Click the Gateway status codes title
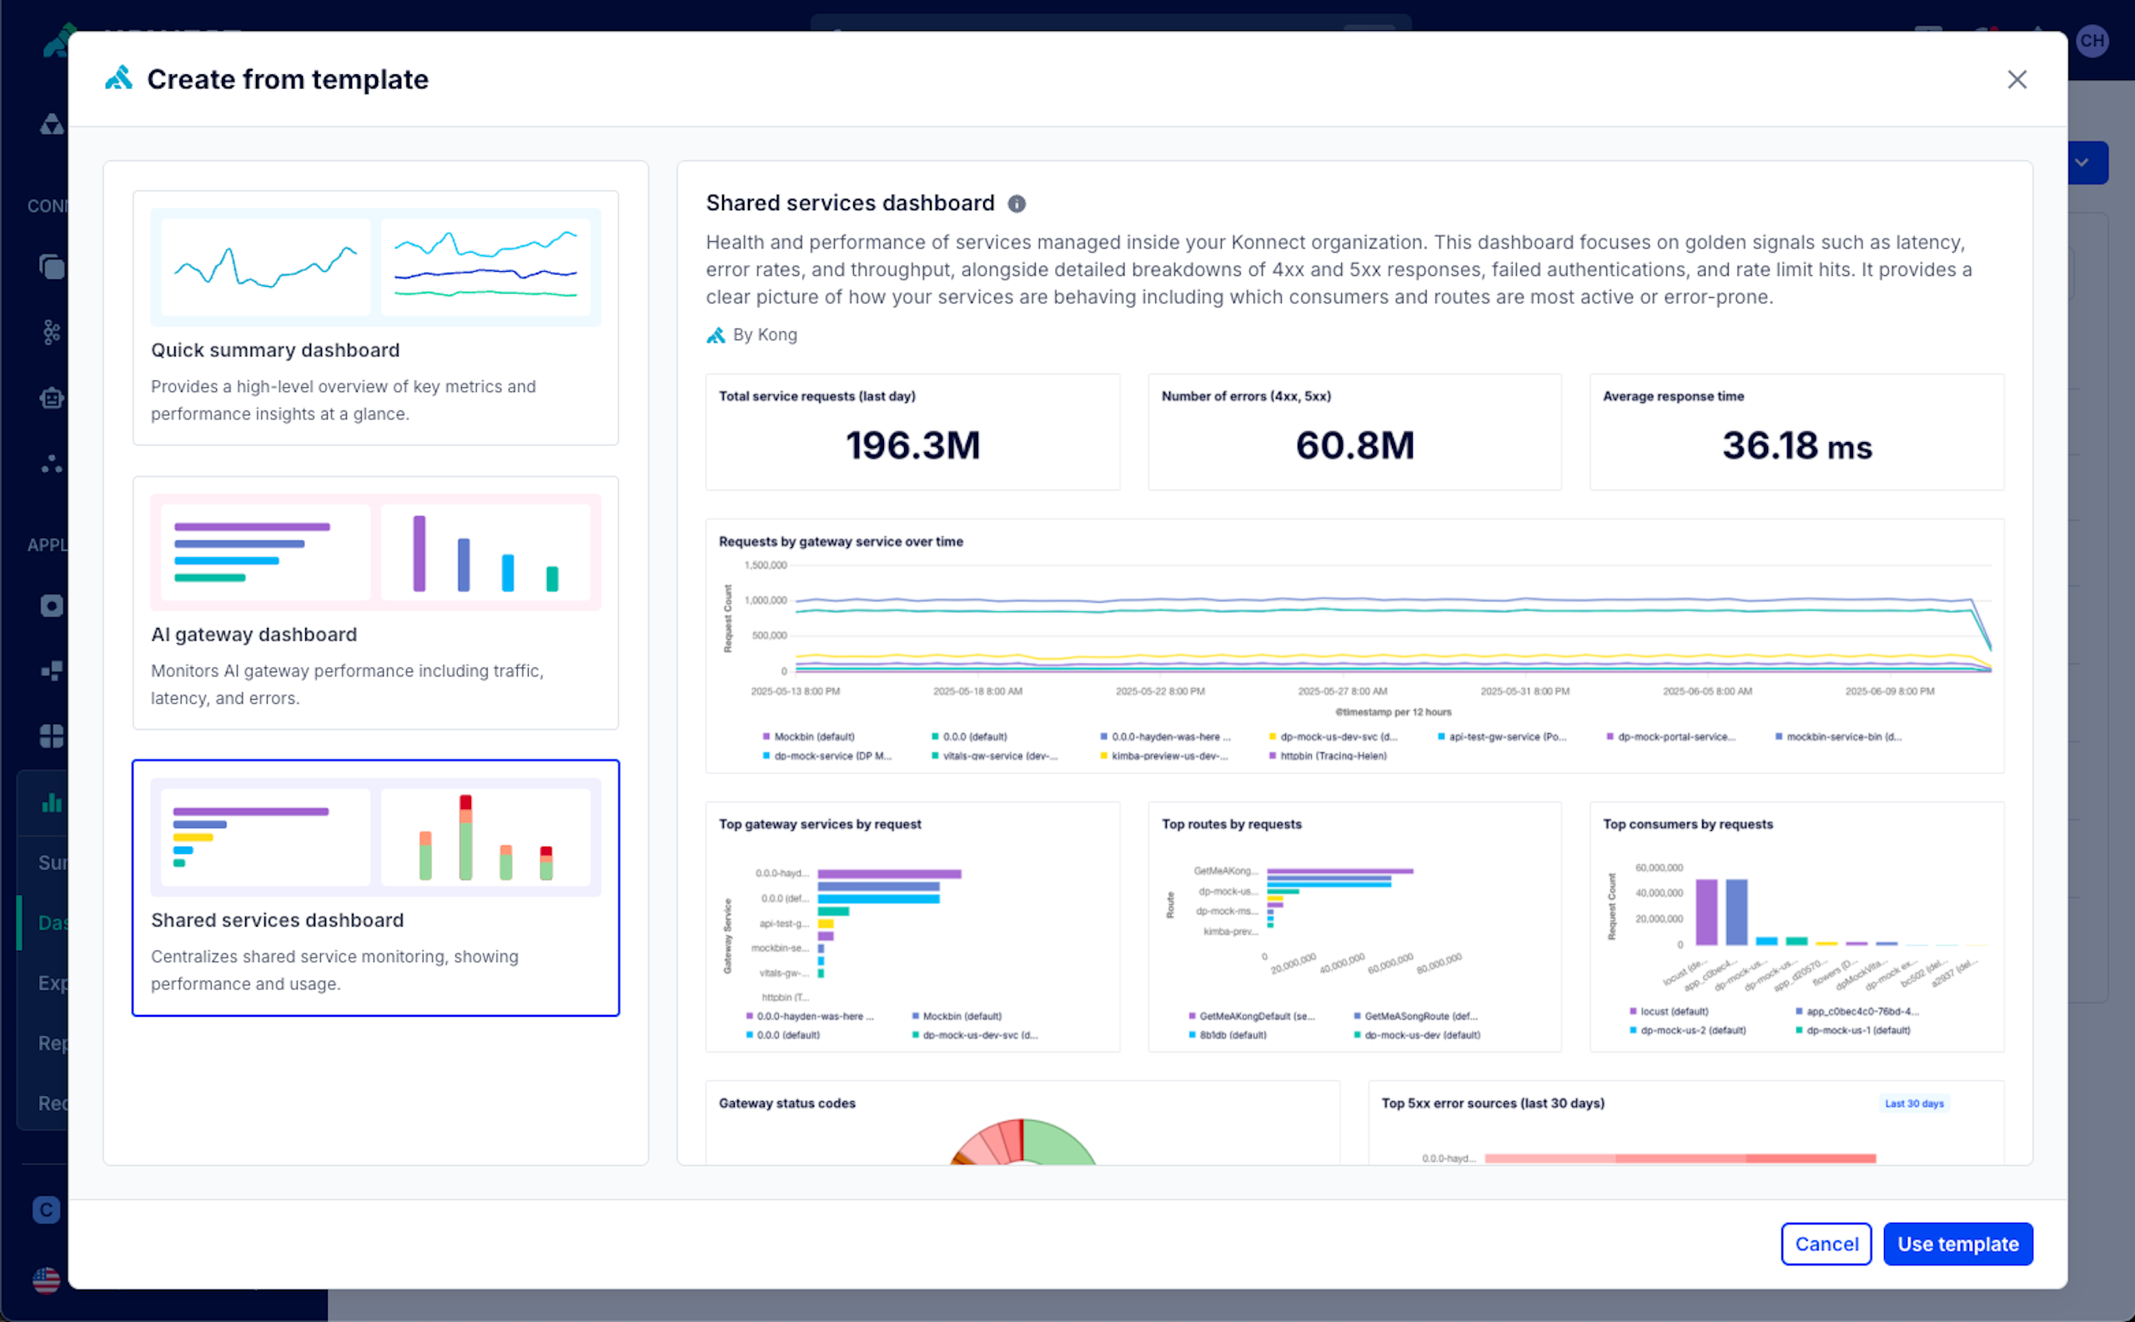2135x1322 pixels. [x=786, y=1103]
